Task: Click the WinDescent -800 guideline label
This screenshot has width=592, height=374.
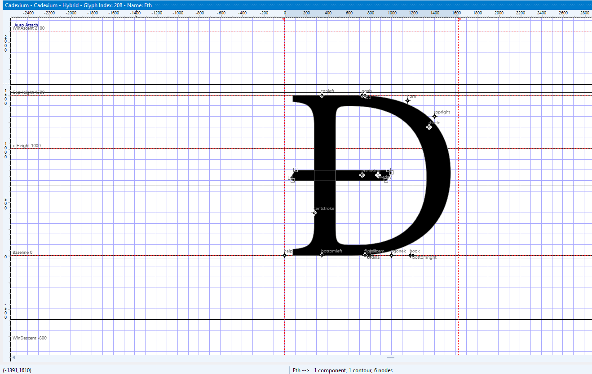Action: (x=29, y=338)
